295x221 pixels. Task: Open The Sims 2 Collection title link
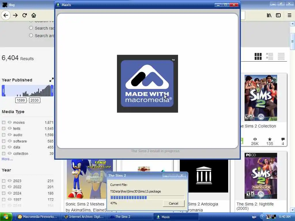(258, 126)
